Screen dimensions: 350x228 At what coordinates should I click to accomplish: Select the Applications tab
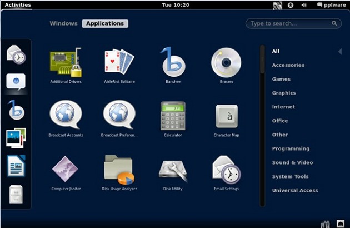[x=105, y=23]
